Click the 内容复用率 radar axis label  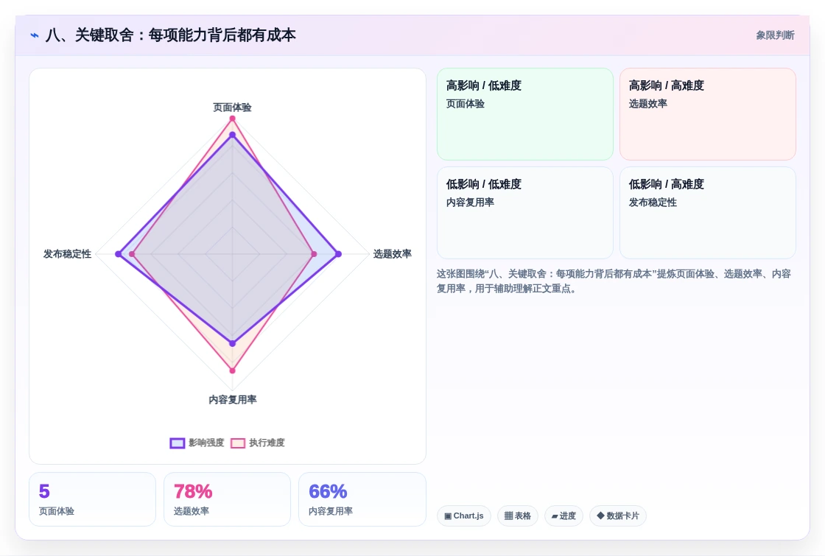point(233,400)
